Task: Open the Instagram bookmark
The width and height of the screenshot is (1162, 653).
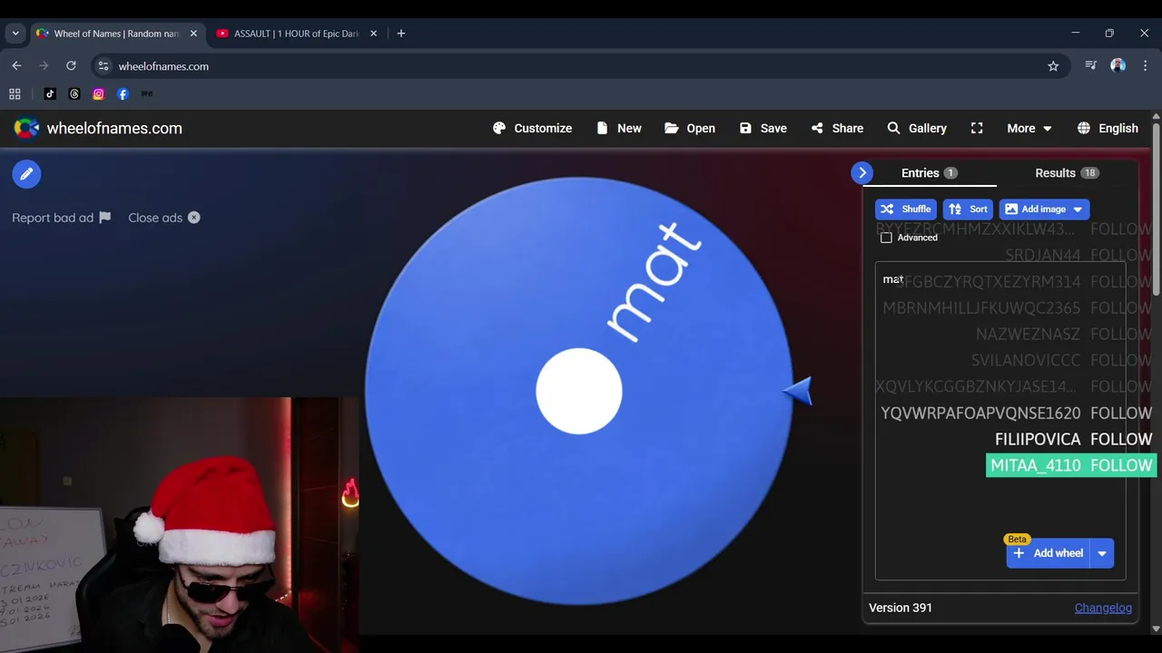Action: [99, 94]
